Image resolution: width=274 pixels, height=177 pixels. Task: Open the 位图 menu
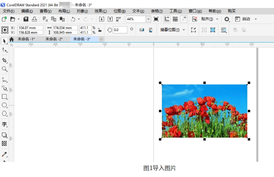click(x=119, y=11)
